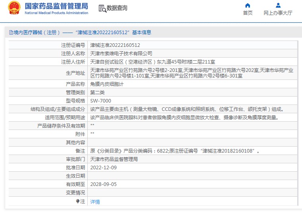Click the bulb icon beside 注
This screenshot has height=213, width=302.
[78, 201]
